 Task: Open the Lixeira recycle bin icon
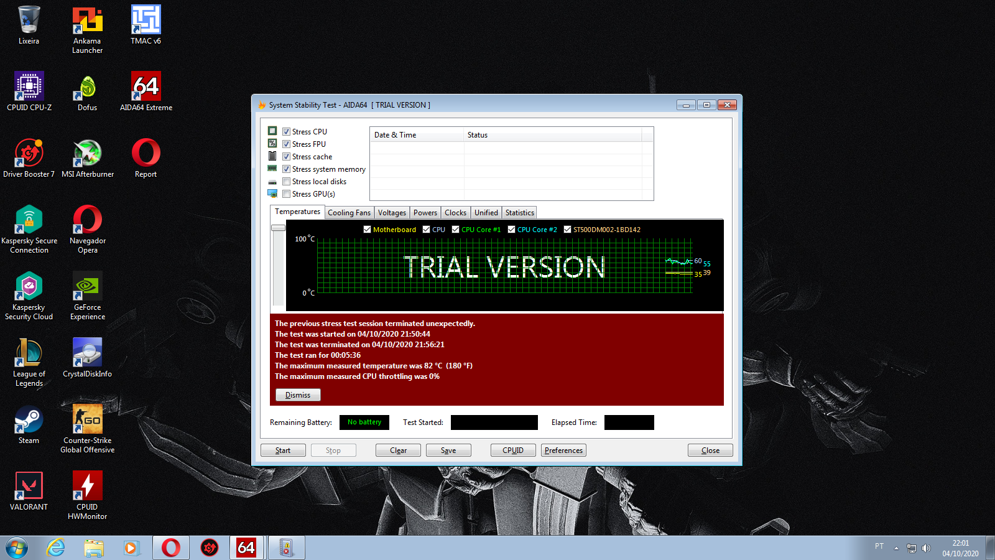[29, 26]
